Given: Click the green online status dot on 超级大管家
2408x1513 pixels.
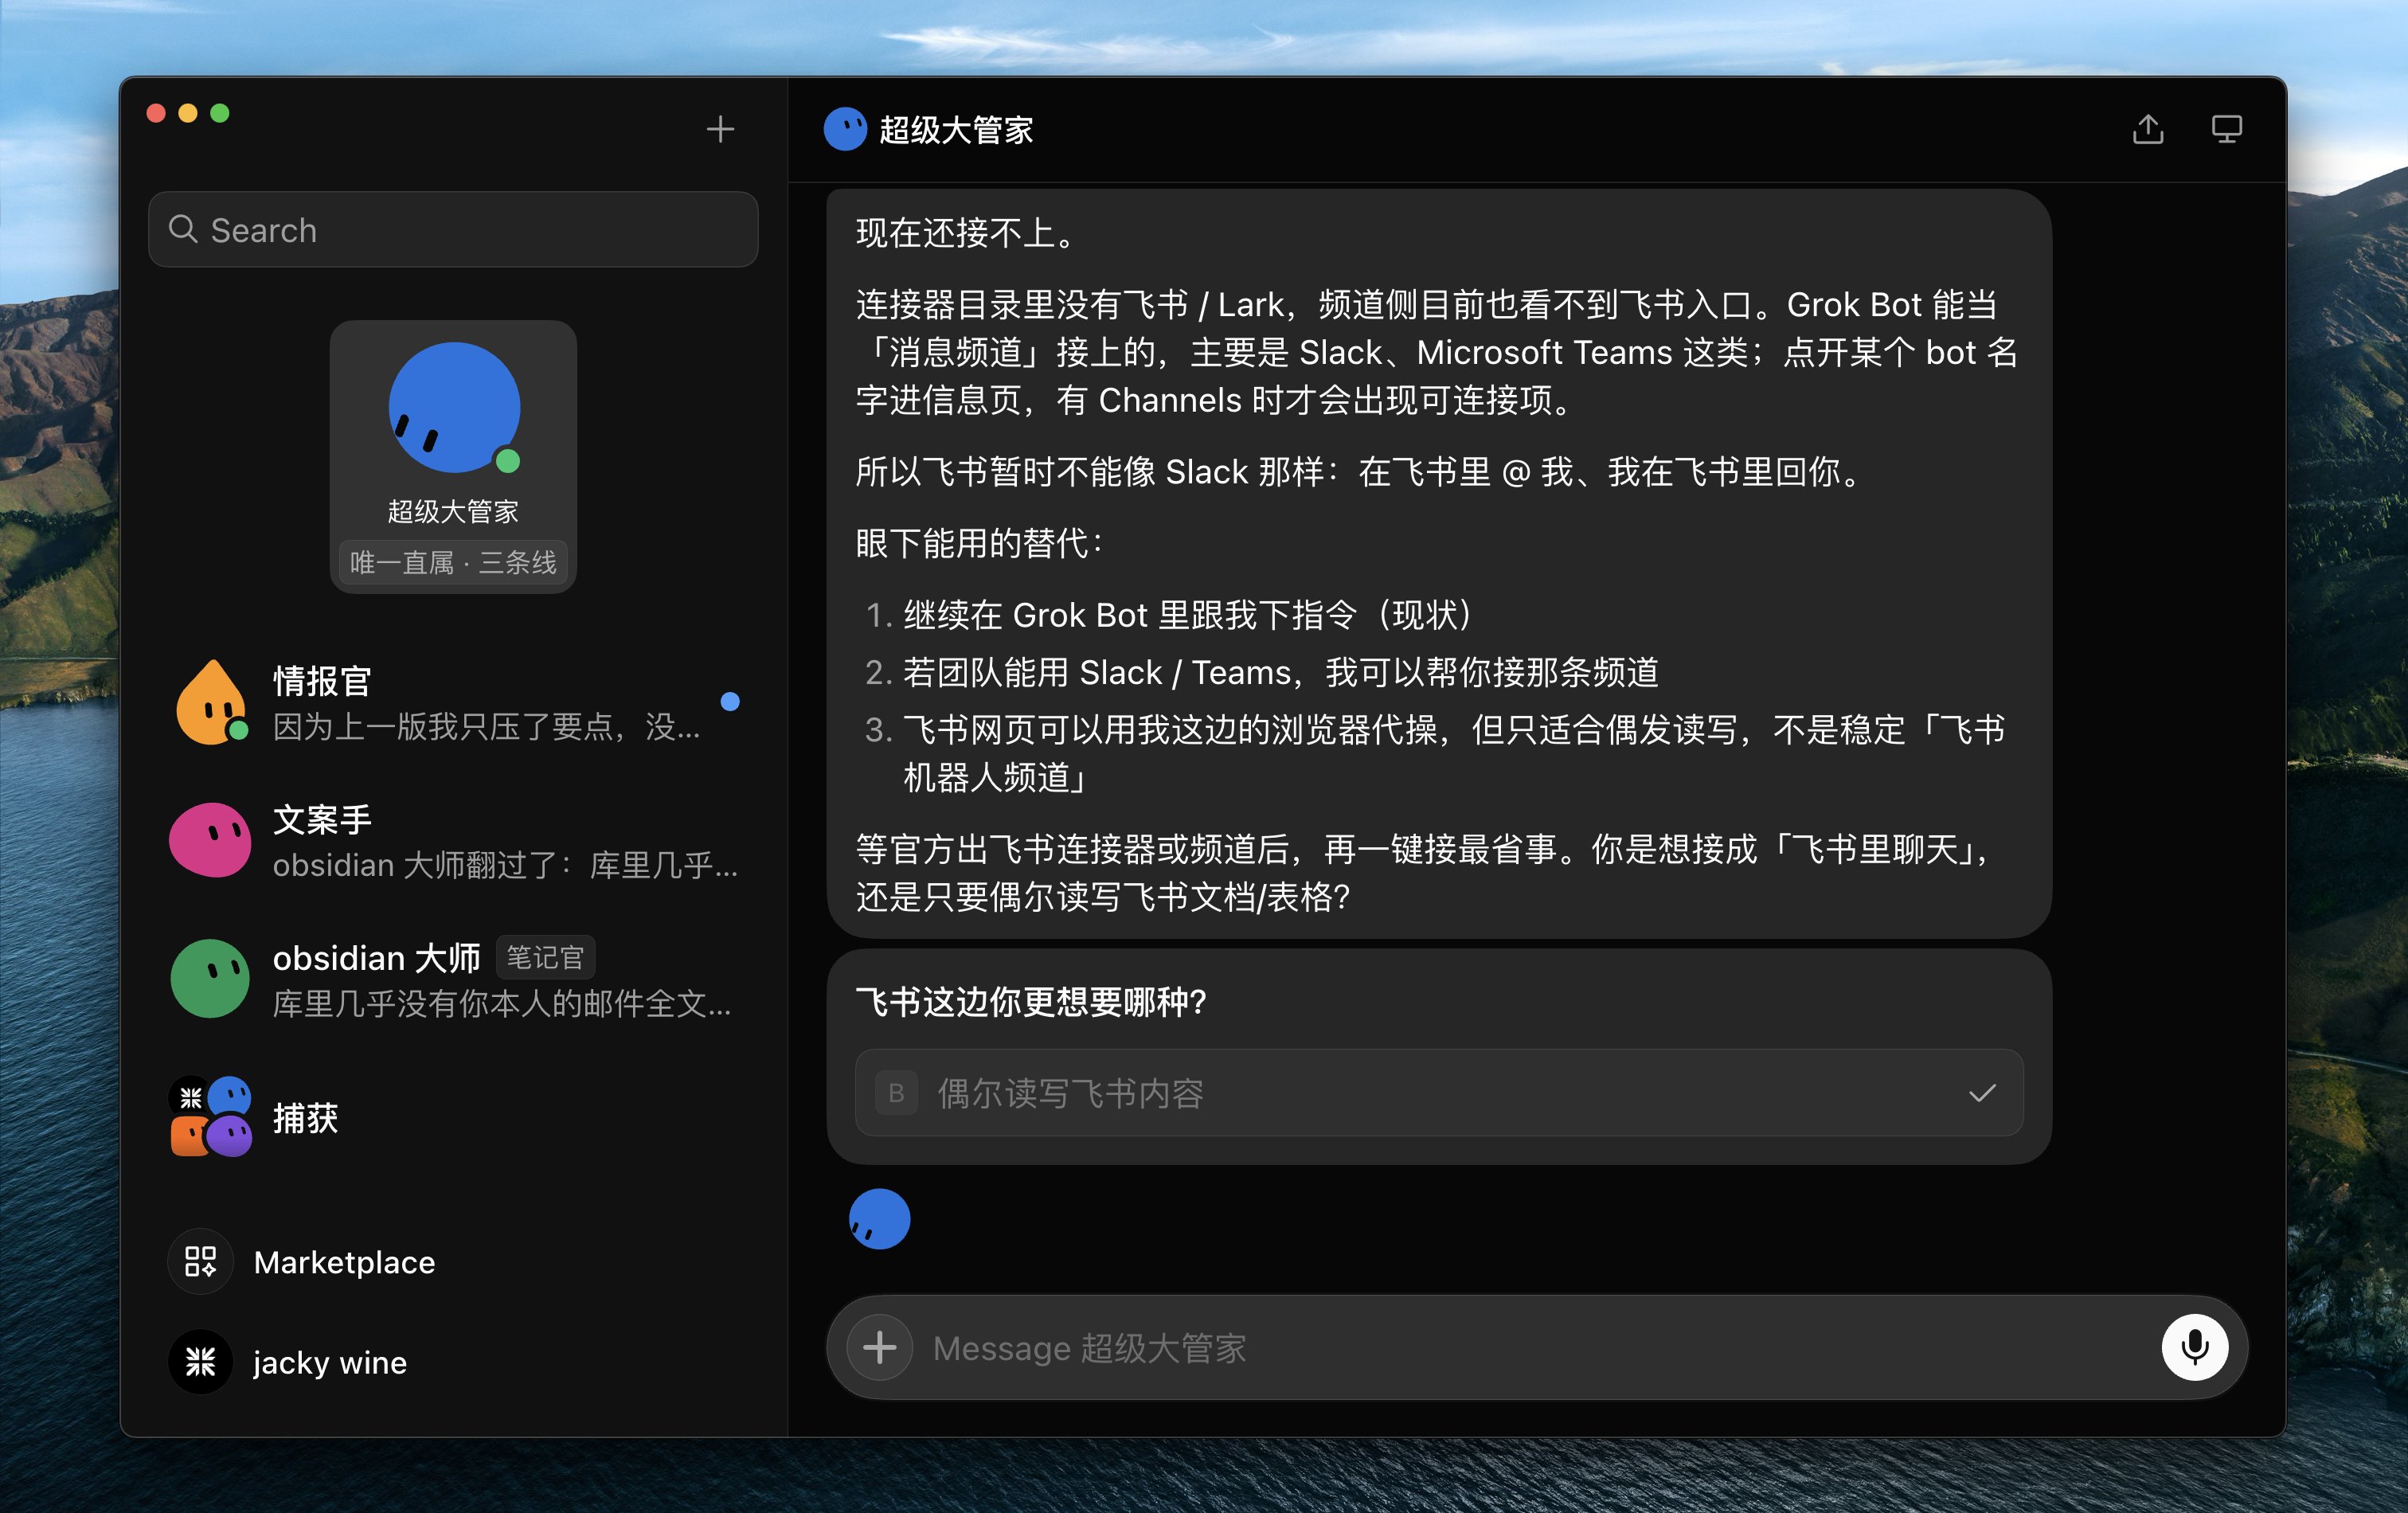Looking at the screenshot, I should (508, 461).
